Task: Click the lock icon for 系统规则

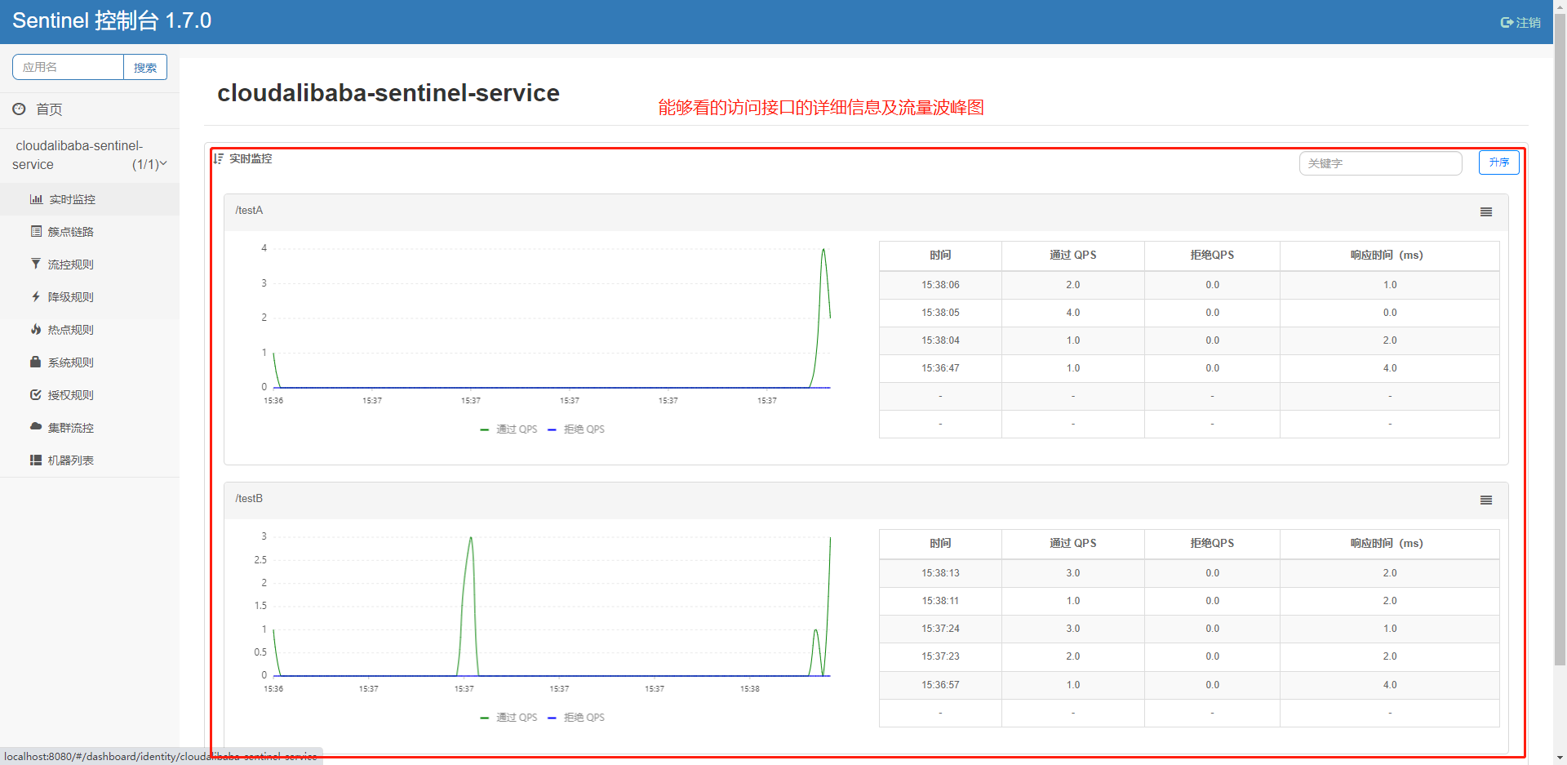Action: click(36, 362)
